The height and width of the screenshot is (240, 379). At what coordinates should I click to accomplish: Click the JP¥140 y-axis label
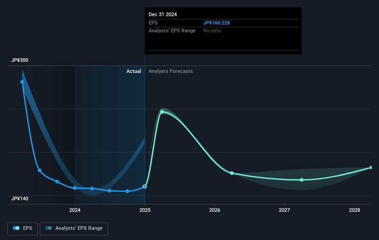click(19, 198)
